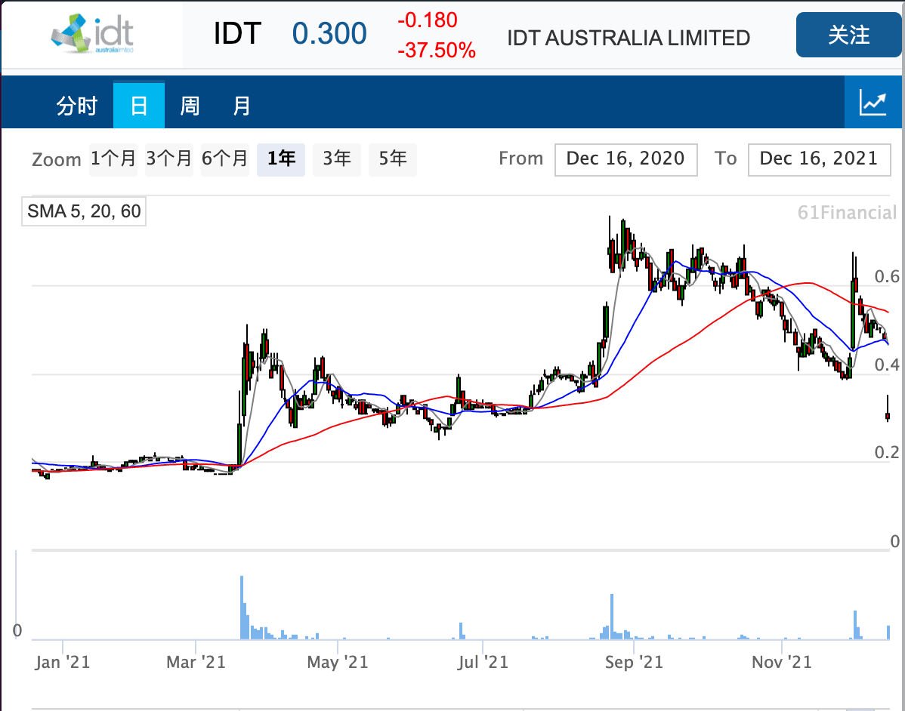Switch to the 周 weekly tab

click(x=190, y=106)
